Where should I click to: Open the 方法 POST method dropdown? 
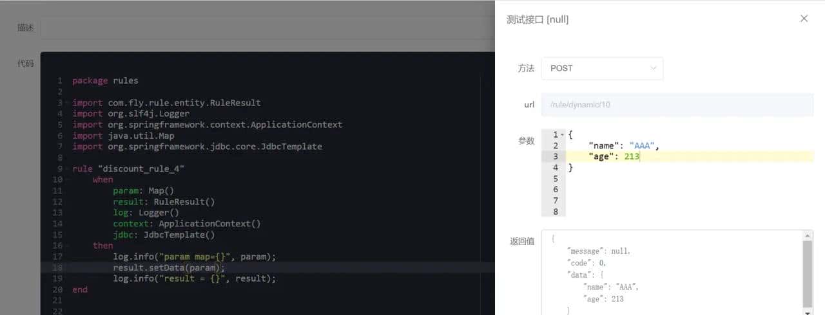(602, 68)
